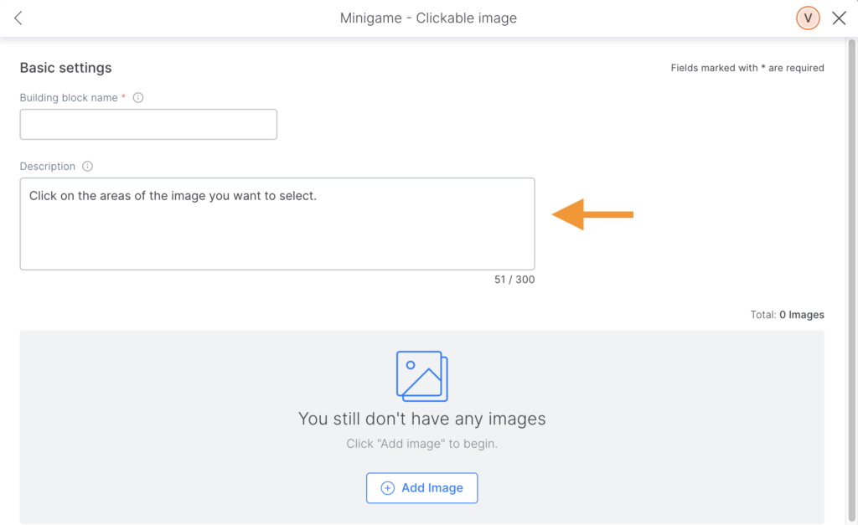The height and width of the screenshot is (525, 858).
Task: Click the orange arrow pointing at the description
Action: (x=592, y=215)
